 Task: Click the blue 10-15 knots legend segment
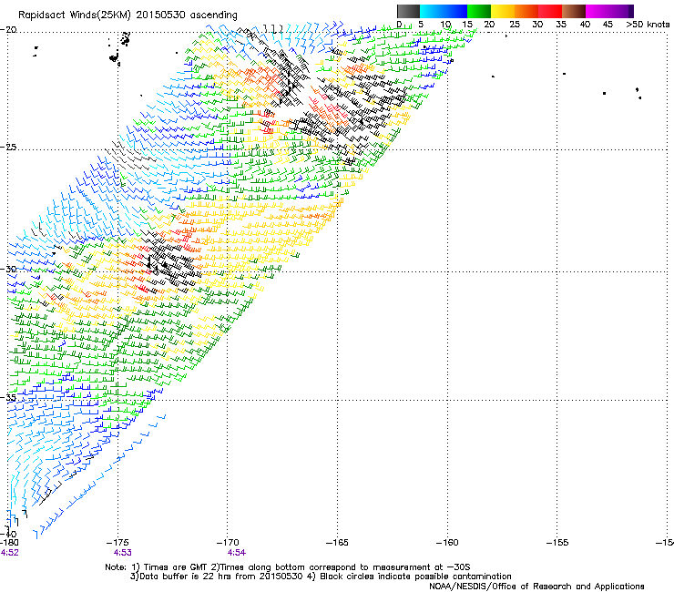pos(455,11)
